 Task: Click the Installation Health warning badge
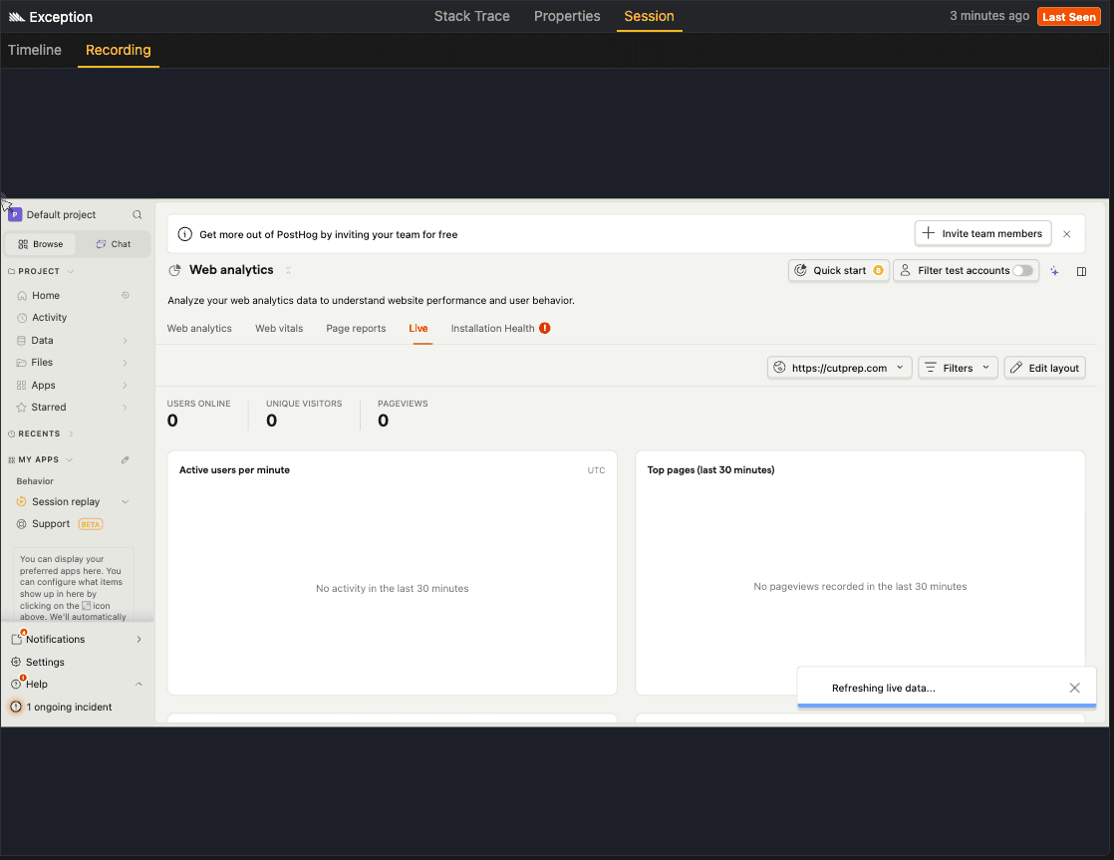545,329
